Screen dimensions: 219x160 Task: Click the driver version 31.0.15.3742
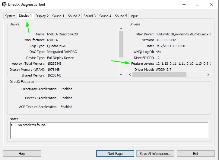click(x=166, y=40)
